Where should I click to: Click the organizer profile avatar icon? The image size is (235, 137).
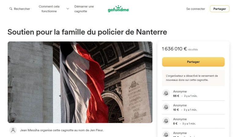(13, 130)
